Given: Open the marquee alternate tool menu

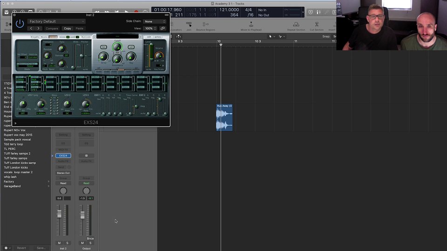Looking at the screenshot, I should pyautogui.click(x=282, y=36).
